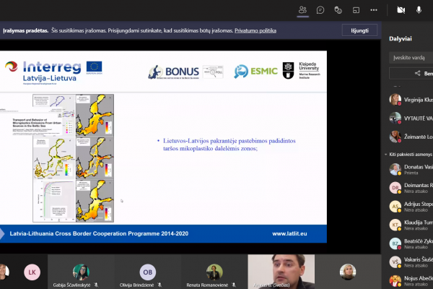Image resolution: width=433 pixels, height=289 pixels.
Task: Select invited person Adrijus
Action: click(411, 207)
